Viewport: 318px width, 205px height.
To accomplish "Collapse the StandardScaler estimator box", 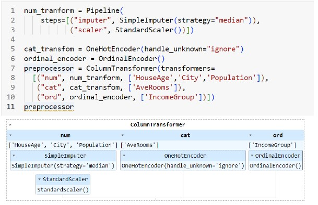I will [39, 179].
